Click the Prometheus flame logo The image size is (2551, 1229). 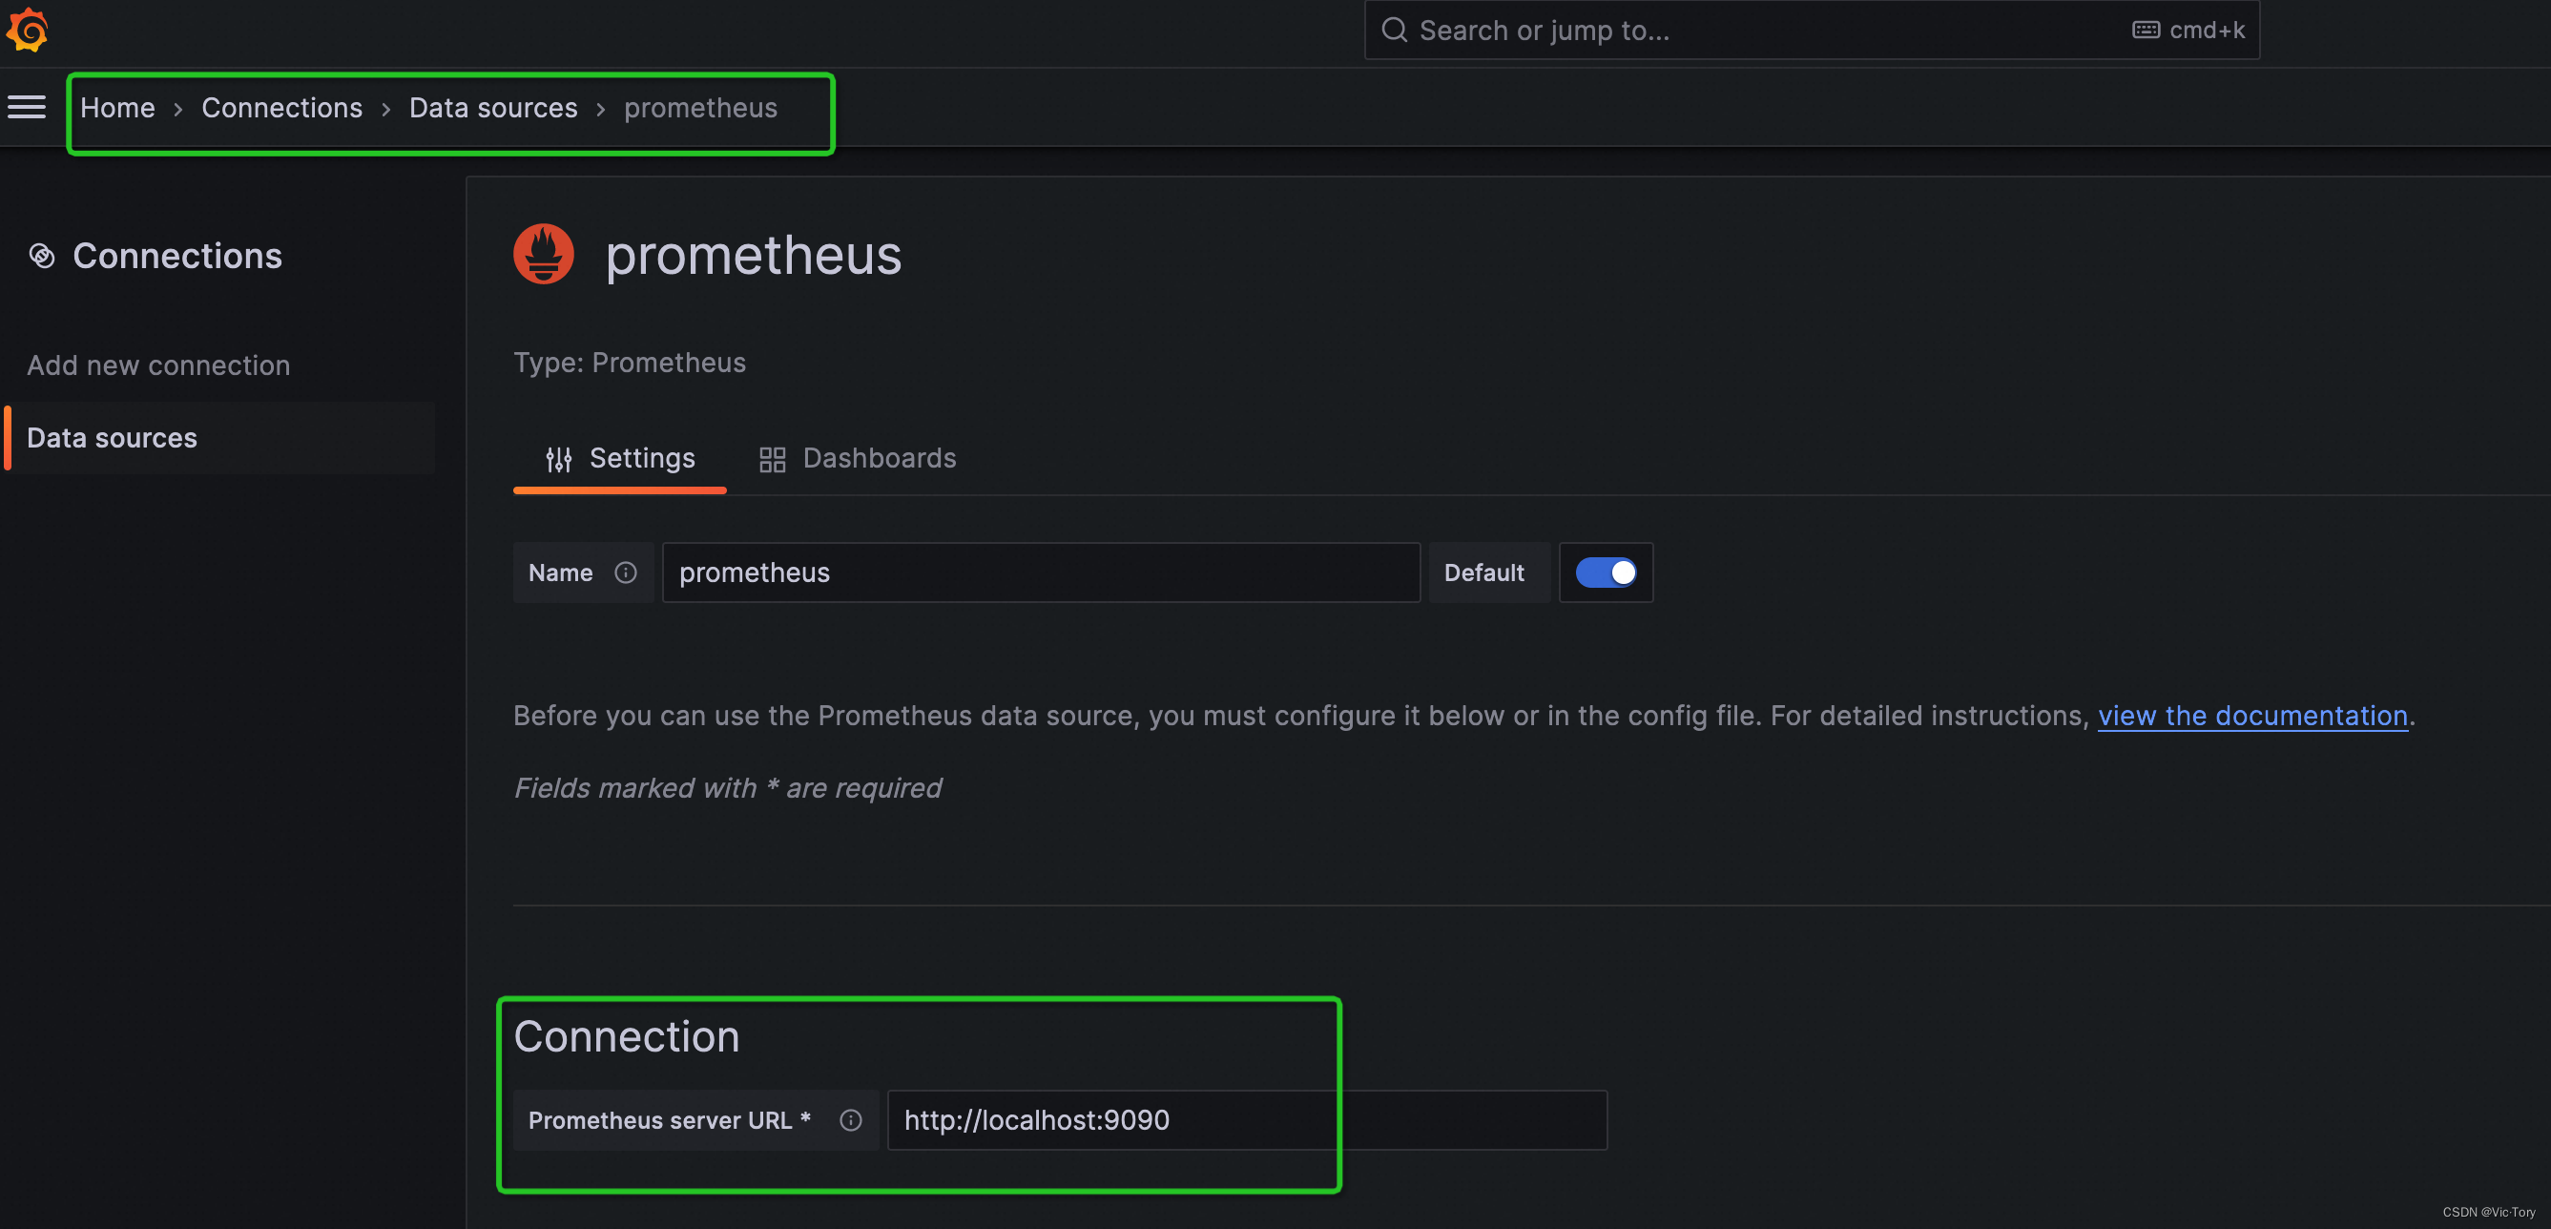click(x=544, y=255)
